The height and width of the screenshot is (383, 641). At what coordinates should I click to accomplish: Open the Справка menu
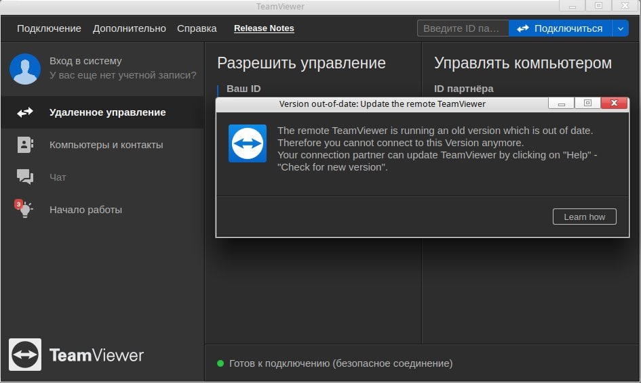tap(197, 28)
